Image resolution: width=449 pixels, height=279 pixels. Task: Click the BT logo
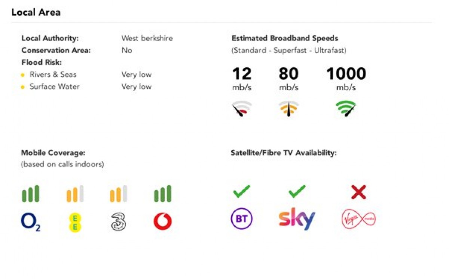[x=241, y=219]
